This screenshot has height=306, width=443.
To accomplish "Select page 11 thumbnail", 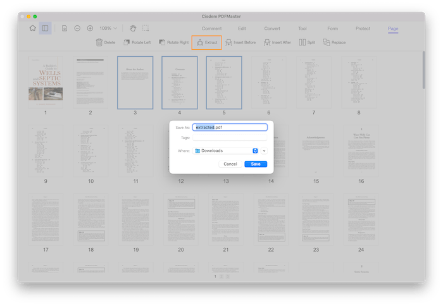I will click(x=136, y=150).
